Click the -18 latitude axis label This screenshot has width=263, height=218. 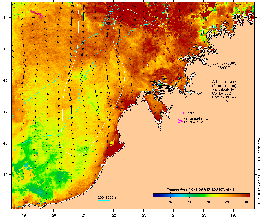point(4,143)
